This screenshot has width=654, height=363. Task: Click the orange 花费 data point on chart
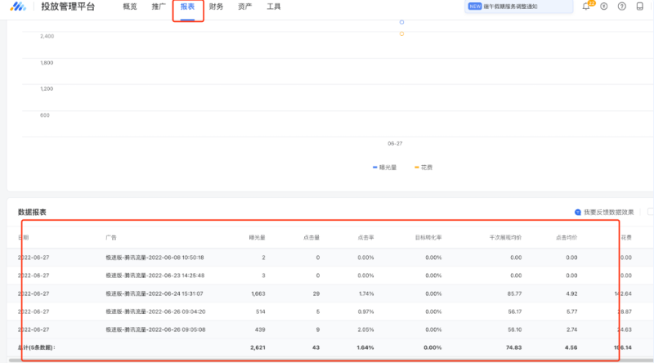[401, 34]
